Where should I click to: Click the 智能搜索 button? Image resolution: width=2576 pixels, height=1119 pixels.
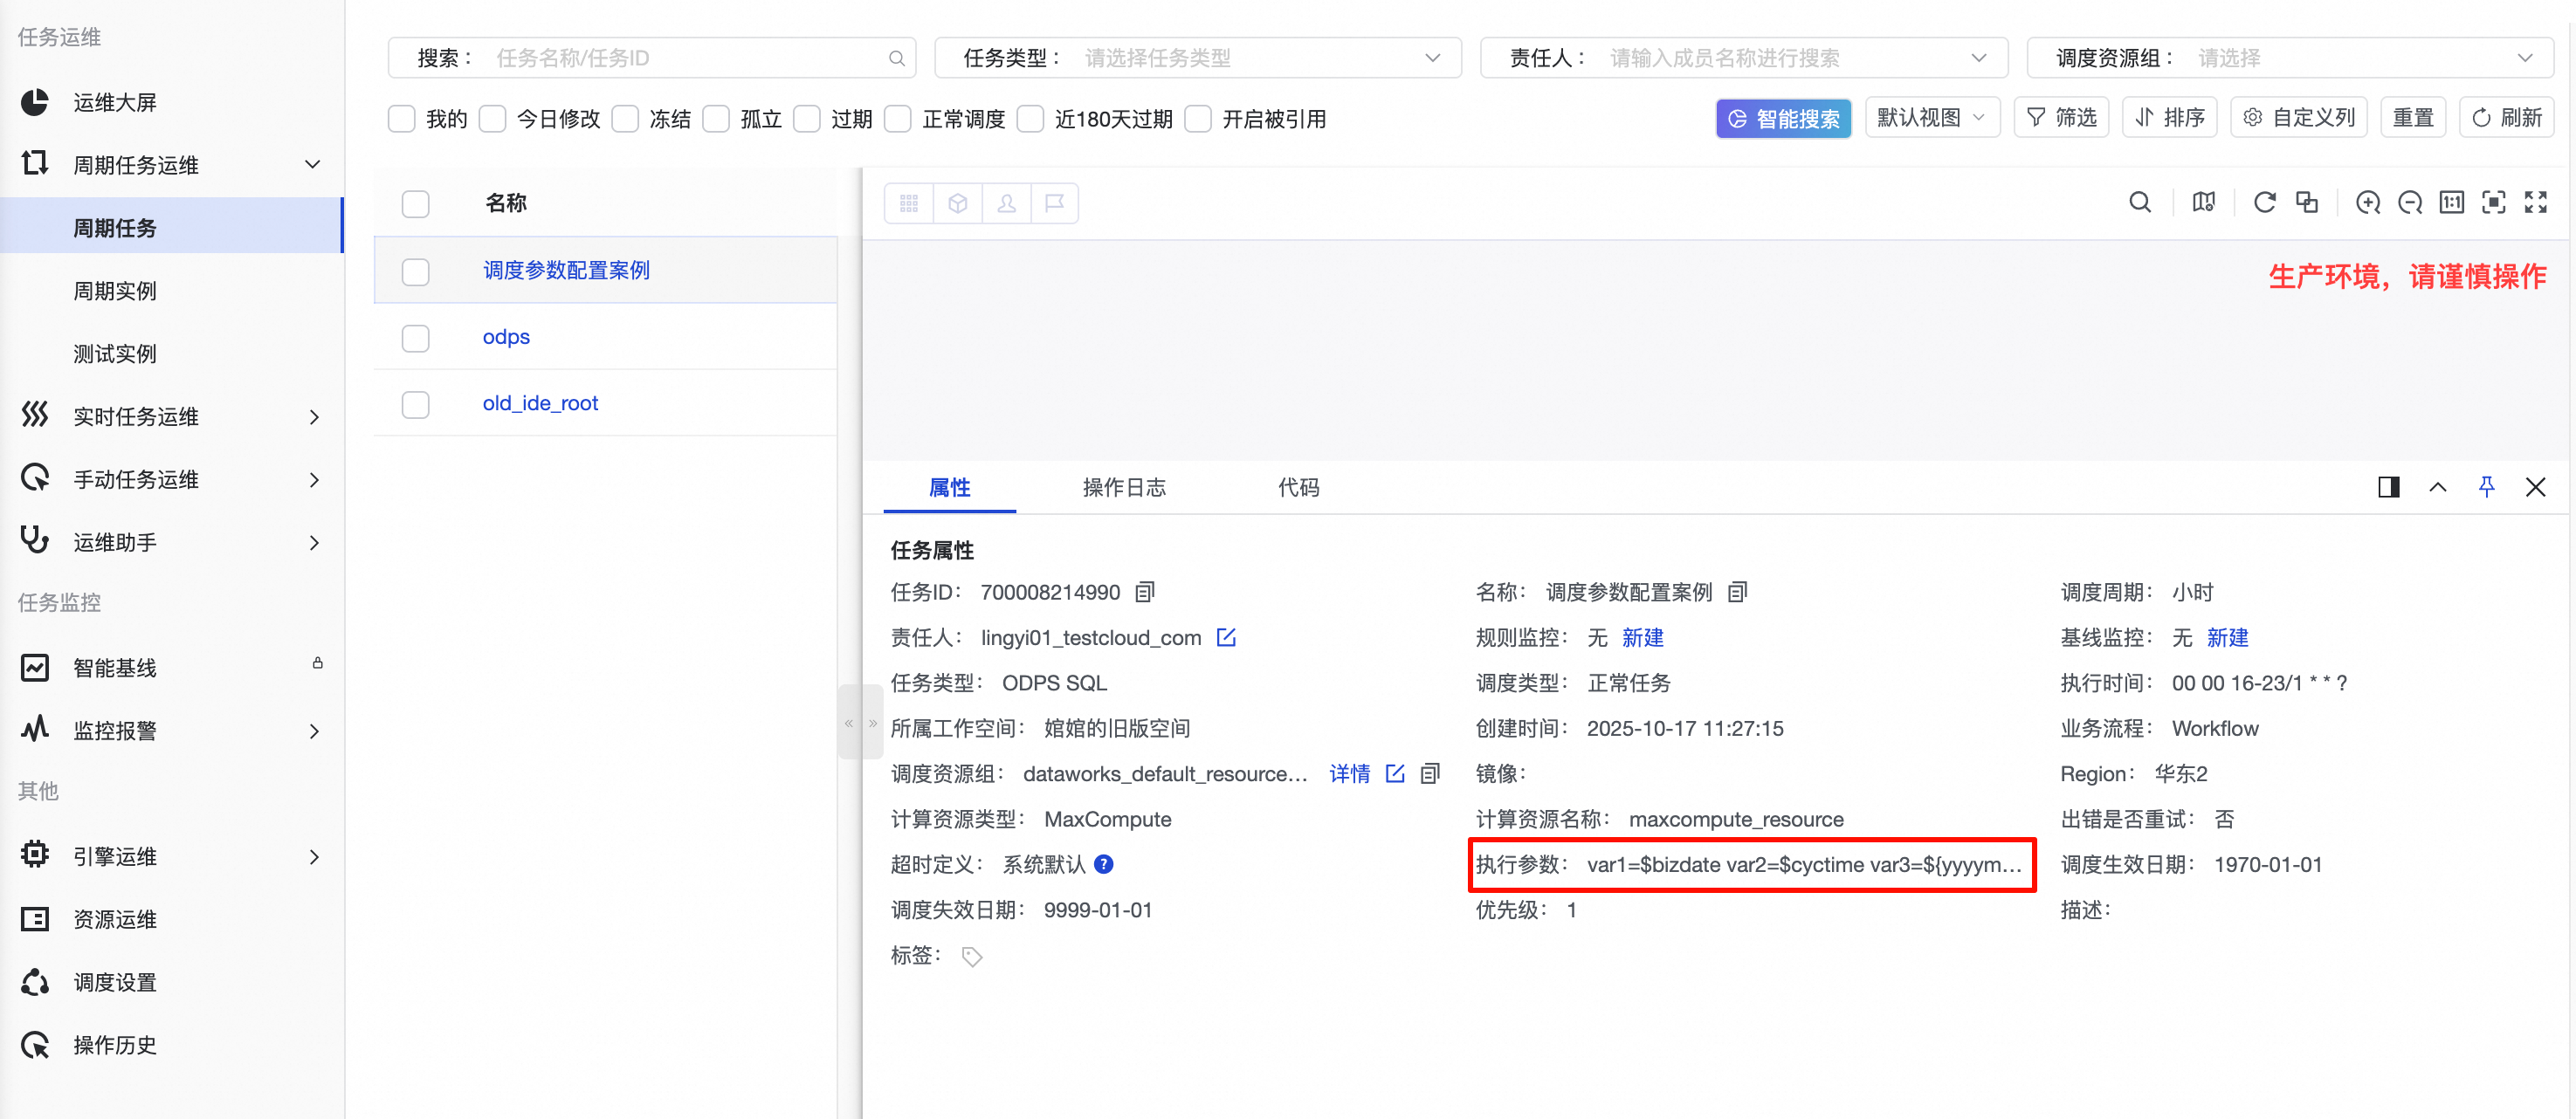click(x=1783, y=118)
